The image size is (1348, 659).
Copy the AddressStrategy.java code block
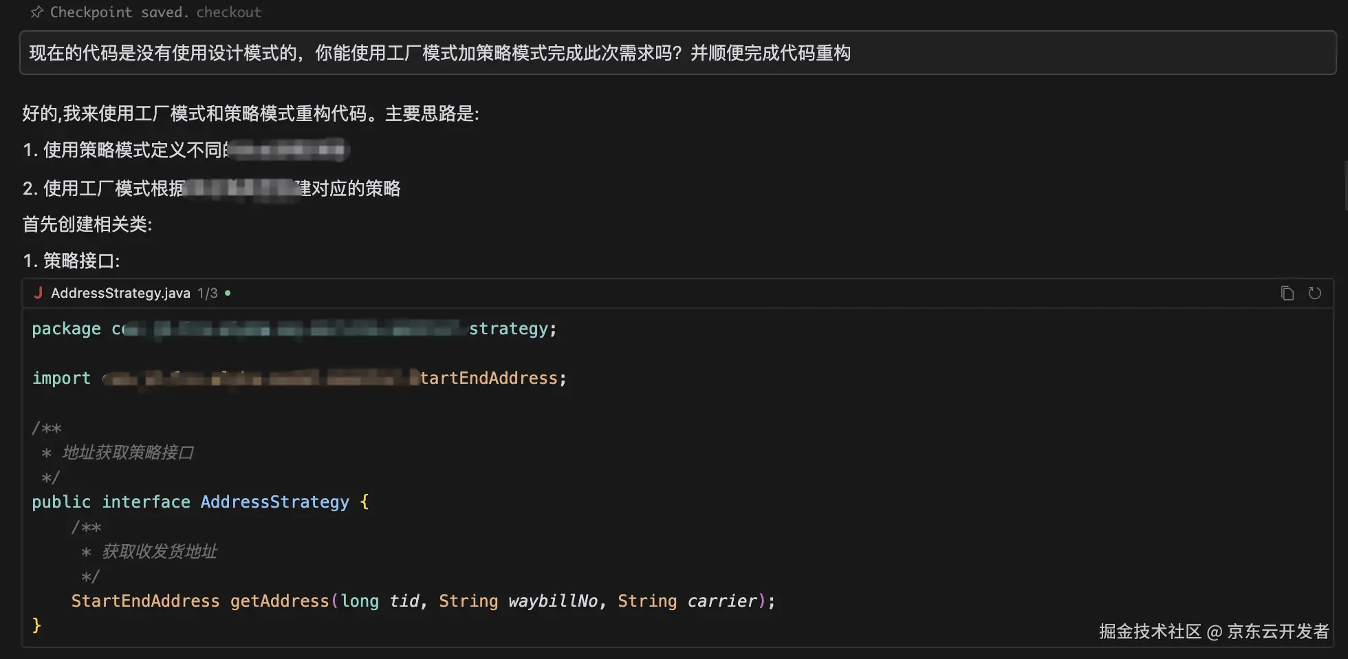1287,294
